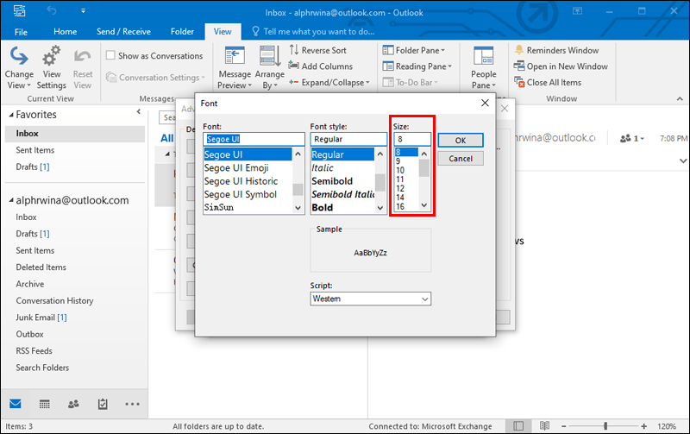
Task: Select Italic font style
Action: point(342,167)
